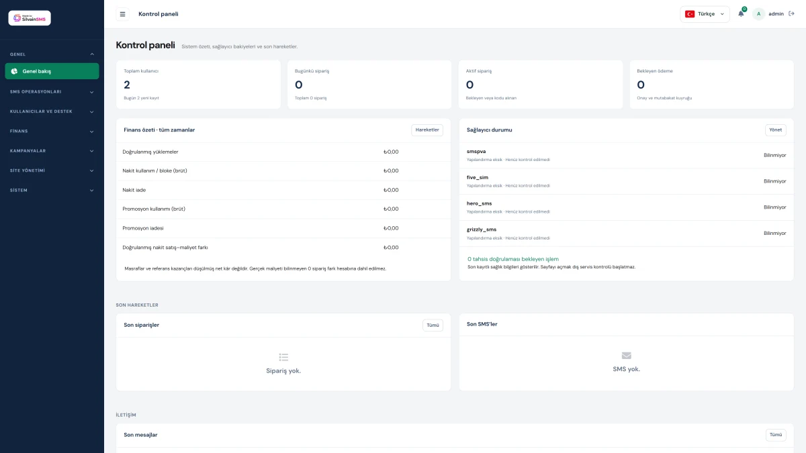Click the Yönet button in Sağlayıcı durumu
Screen dimensions: 806x453
point(775,130)
